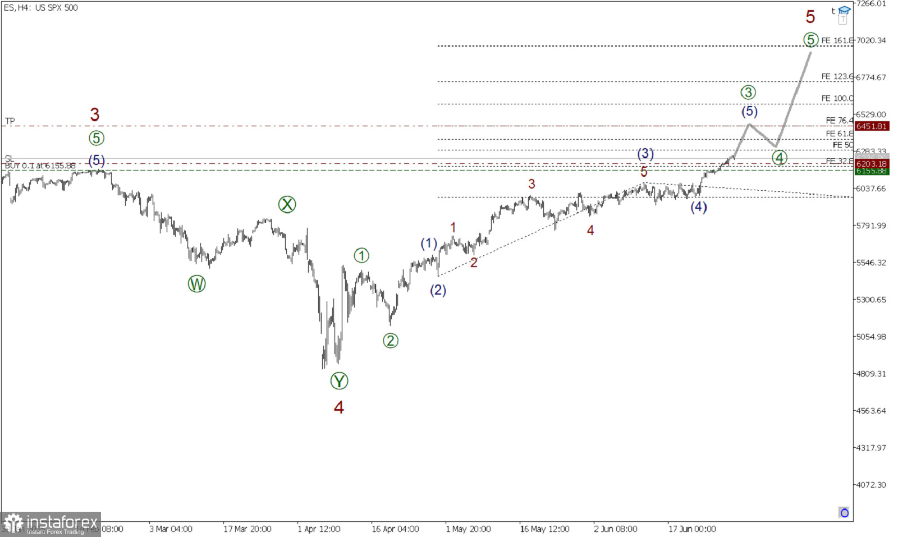The image size is (898, 537).
Task: Click the 4563.64 price axis value
Action: tap(871, 411)
